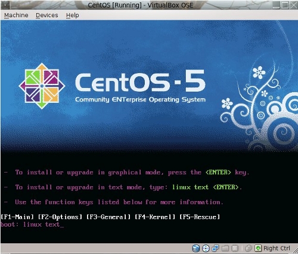
Task: Click the CD/DVD drive status icon
Action: [x=206, y=248]
